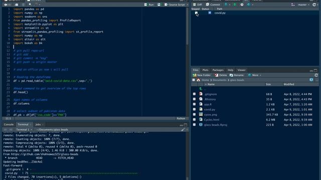Screen dimensions: 321x180
Task: Open the Git pull options dropdown arrow
Action: (230, 4)
